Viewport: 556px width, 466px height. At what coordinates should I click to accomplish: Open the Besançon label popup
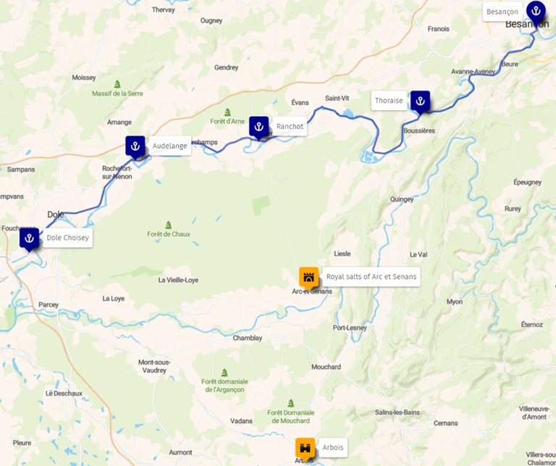[x=502, y=12]
